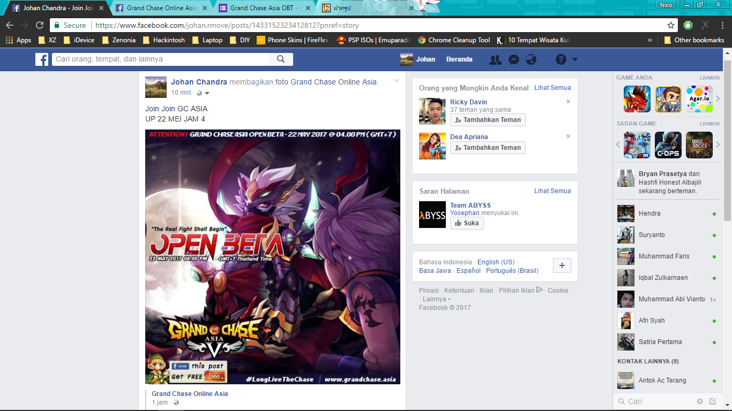The height and width of the screenshot is (411, 732).
Task: Open the account settings dropdown arrow
Action: (575, 59)
